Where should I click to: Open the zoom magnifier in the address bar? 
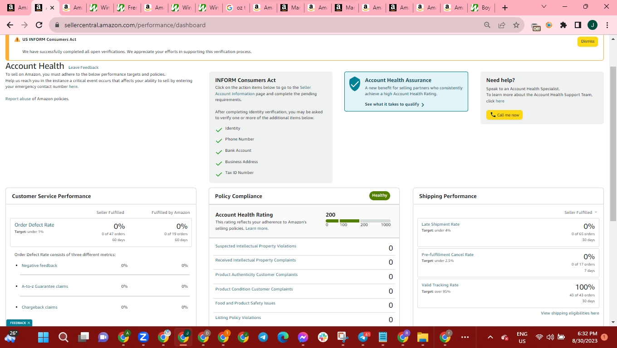[487, 25]
